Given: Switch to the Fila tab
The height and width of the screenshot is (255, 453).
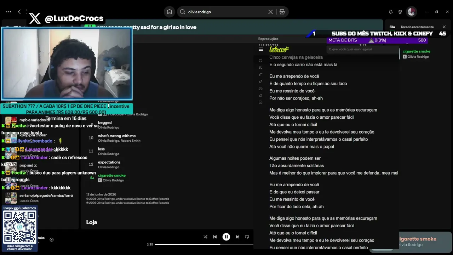Looking at the screenshot, I should tap(392, 27).
